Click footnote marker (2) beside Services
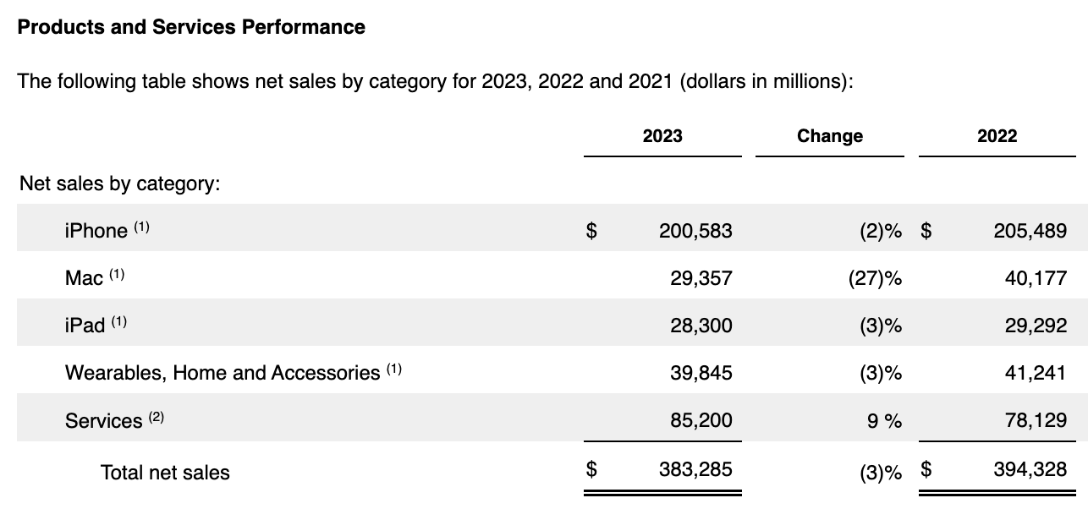 [x=156, y=417]
